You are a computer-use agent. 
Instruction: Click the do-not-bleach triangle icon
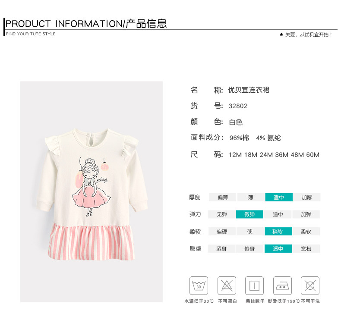click(227, 285)
